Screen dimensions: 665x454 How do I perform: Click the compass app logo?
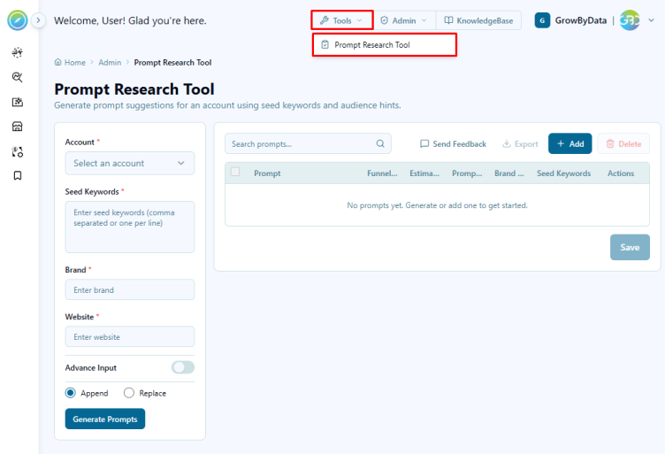18,20
